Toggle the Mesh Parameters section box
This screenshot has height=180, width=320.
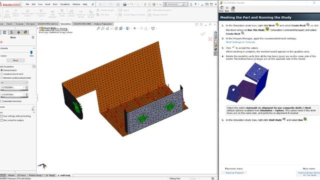coord(33,66)
